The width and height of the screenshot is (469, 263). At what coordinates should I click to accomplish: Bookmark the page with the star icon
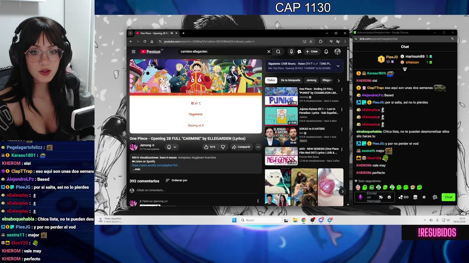[311, 41]
